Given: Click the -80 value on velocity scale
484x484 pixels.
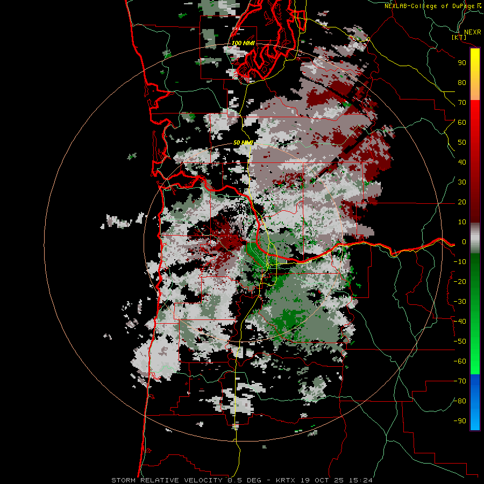Looking at the screenshot, I should pos(460,401).
